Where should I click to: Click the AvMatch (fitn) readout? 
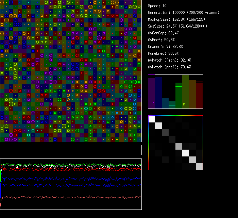[169, 60]
